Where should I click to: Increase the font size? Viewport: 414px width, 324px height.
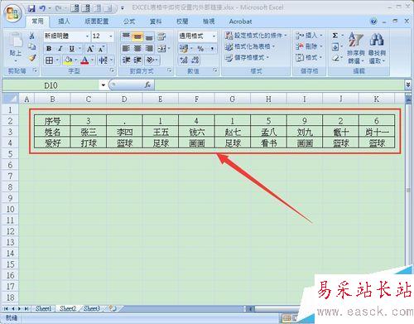(90, 49)
